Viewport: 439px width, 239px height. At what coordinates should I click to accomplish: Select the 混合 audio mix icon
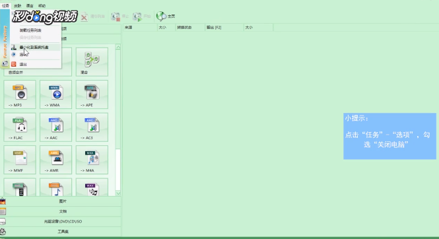(x=92, y=62)
